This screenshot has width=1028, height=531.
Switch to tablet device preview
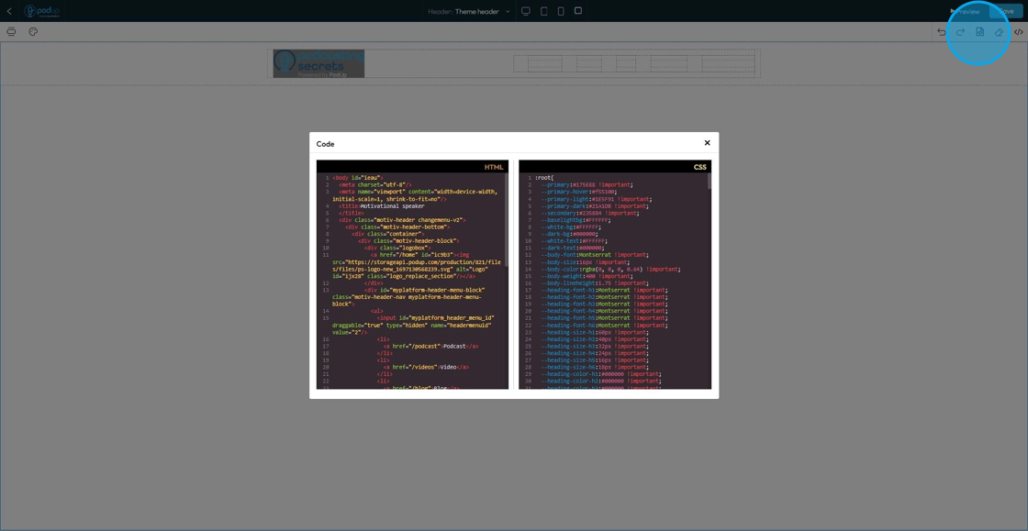pos(543,11)
